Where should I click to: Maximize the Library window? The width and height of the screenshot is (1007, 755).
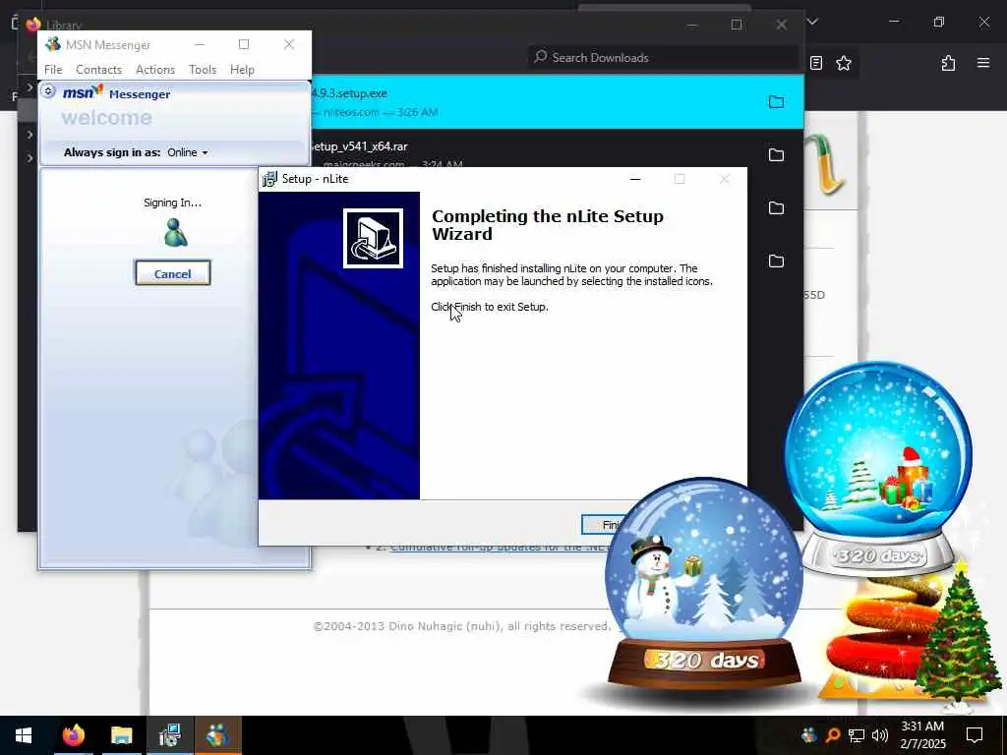tap(737, 25)
